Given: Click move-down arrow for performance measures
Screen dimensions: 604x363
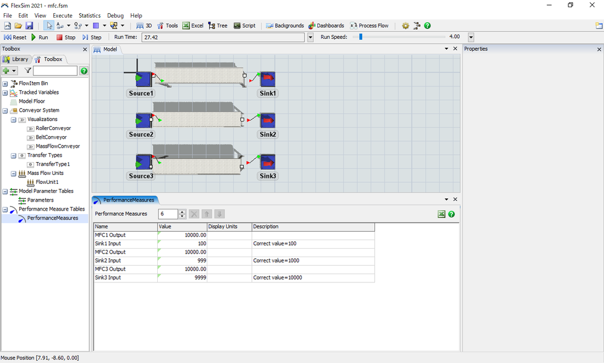Looking at the screenshot, I should point(219,214).
